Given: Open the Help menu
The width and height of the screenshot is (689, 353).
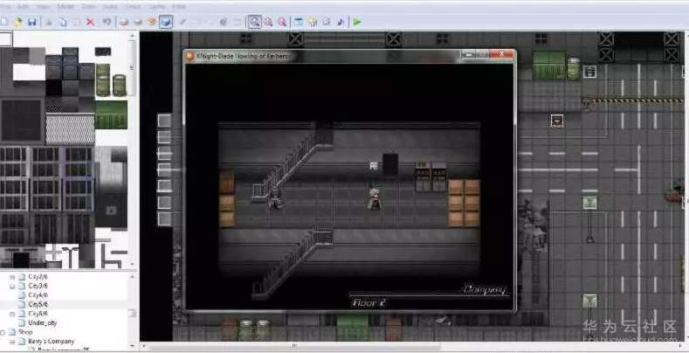Looking at the screenshot, I should pyautogui.click(x=179, y=7).
